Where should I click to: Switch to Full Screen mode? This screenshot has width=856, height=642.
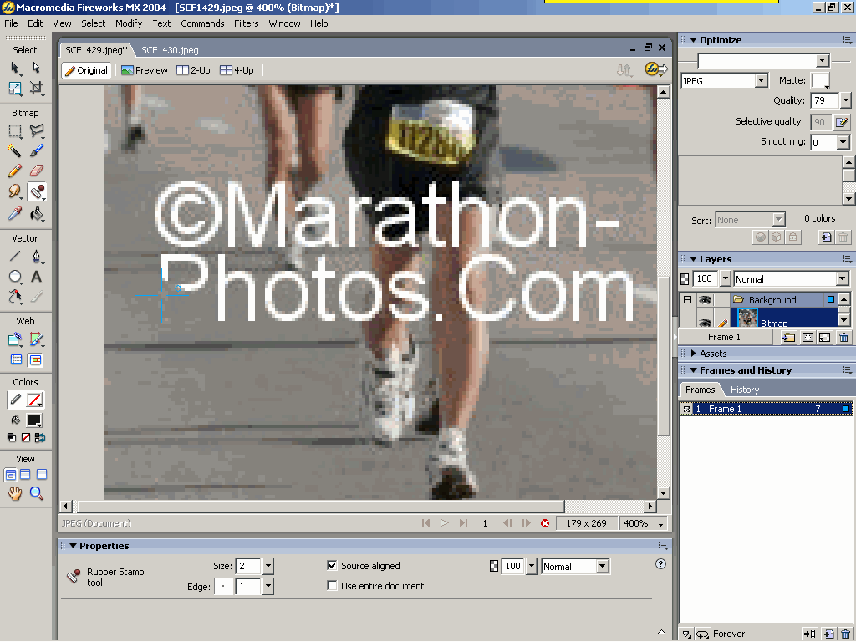click(42, 475)
